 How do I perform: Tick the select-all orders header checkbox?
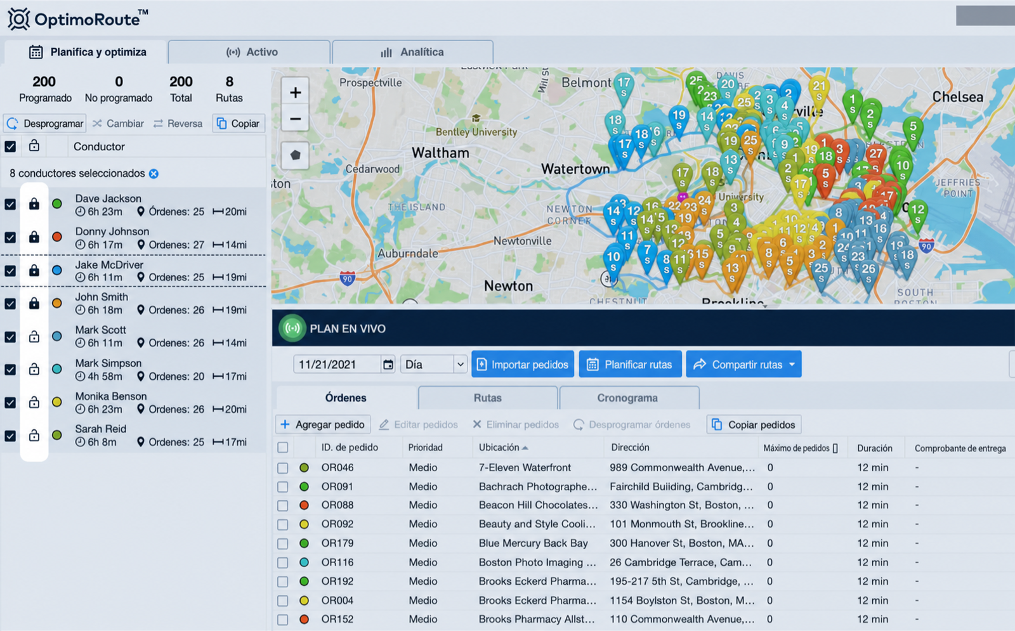click(x=283, y=448)
